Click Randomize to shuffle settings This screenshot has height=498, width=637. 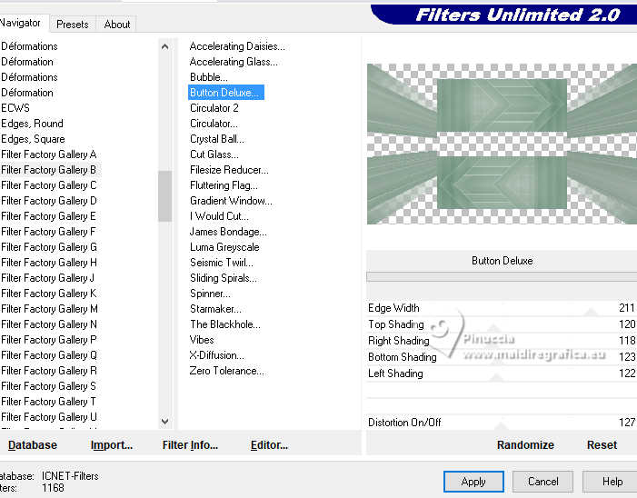tap(525, 444)
